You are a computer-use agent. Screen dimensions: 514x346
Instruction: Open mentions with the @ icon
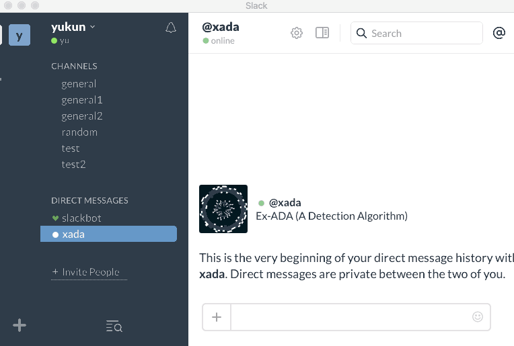[x=499, y=33]
